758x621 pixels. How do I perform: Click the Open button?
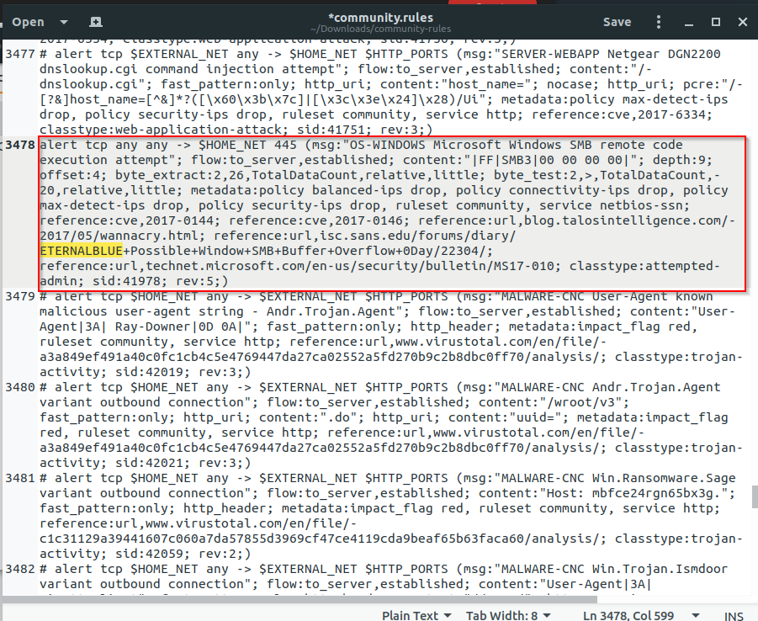(x=28, y=22)
